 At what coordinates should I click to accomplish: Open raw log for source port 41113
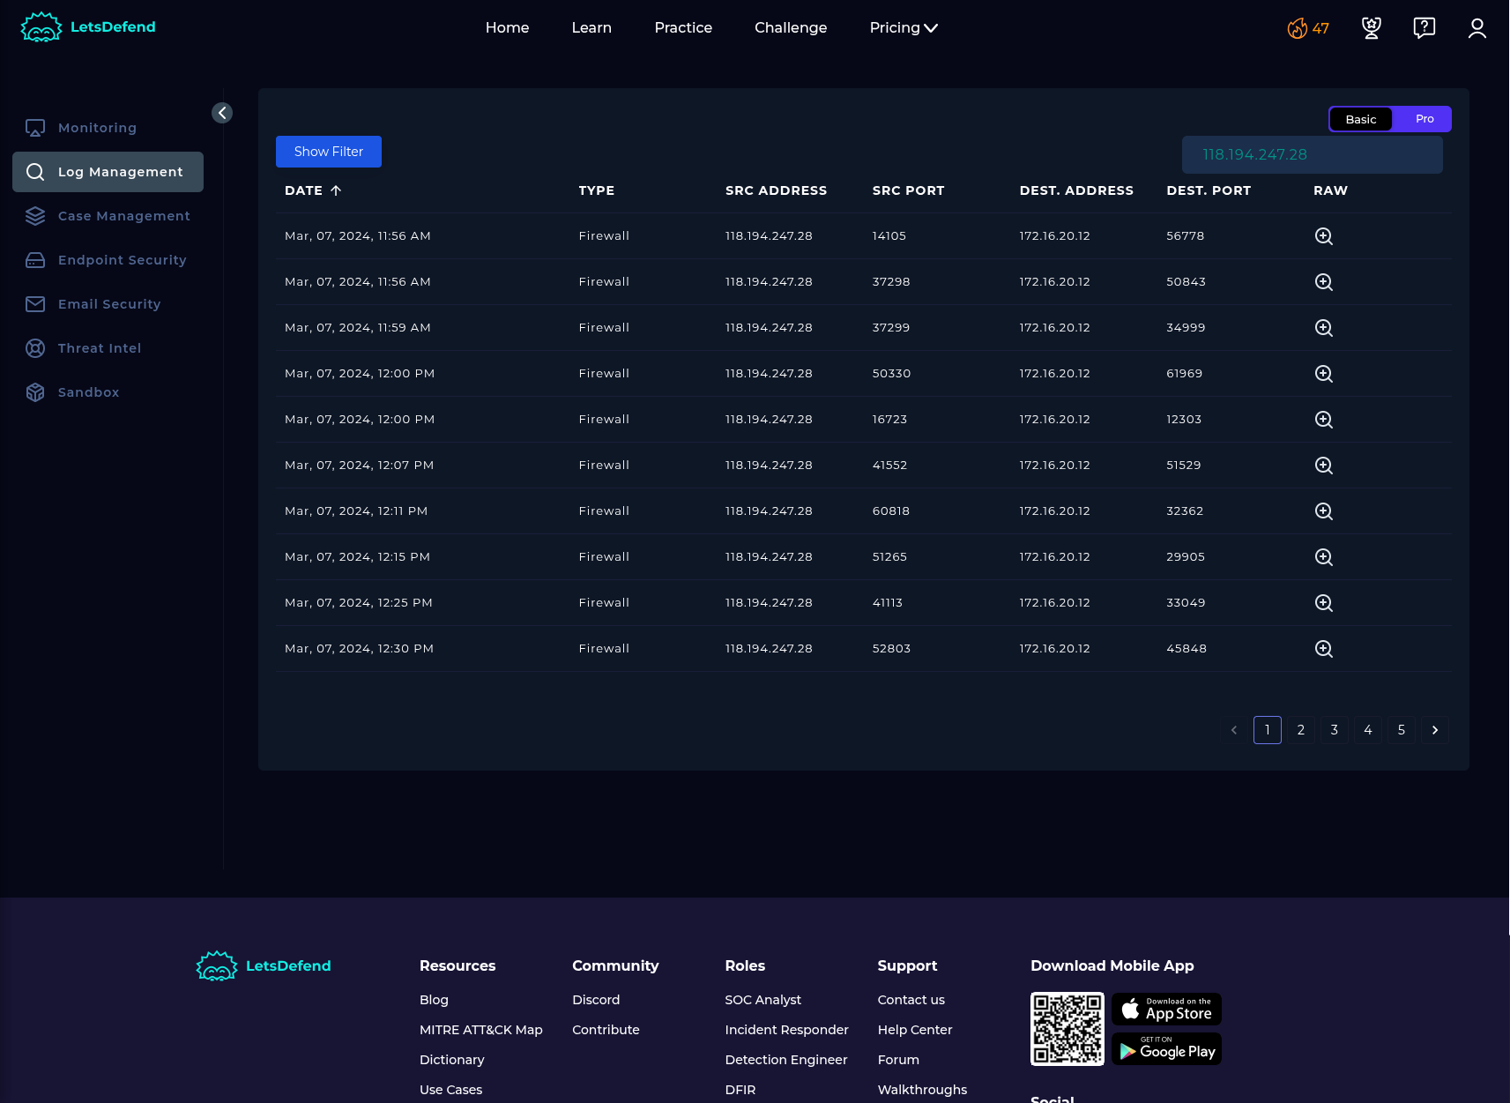pyautogui.click(x=1323, y=603)
